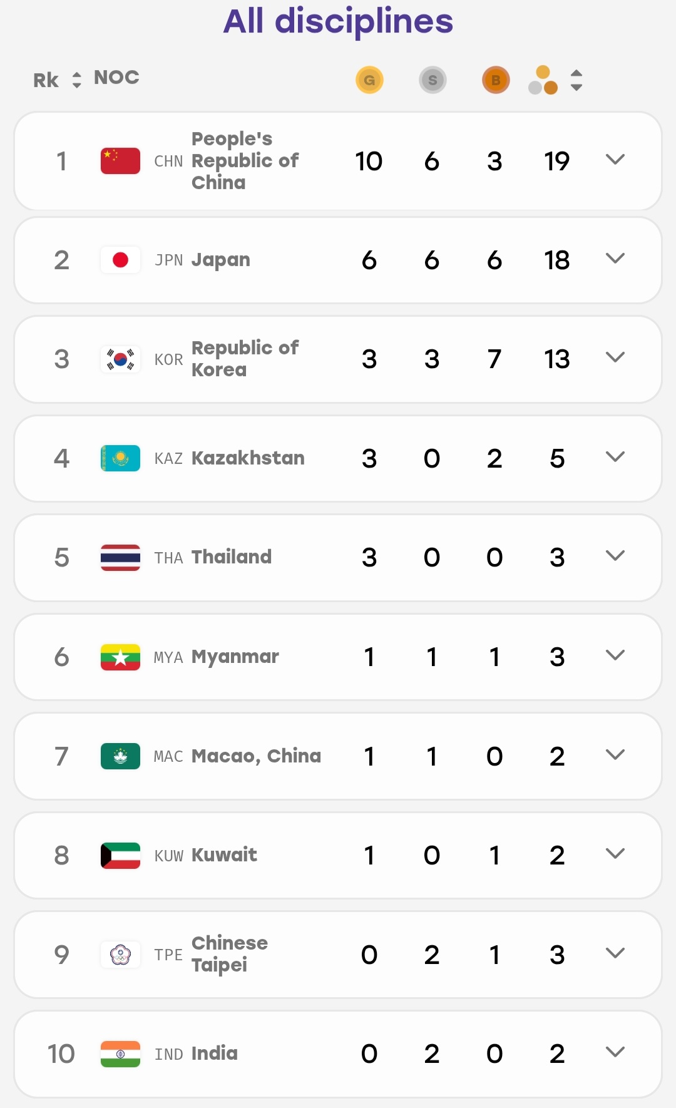
Task: Click the All disciplines heading
Action: click(338, 21)
